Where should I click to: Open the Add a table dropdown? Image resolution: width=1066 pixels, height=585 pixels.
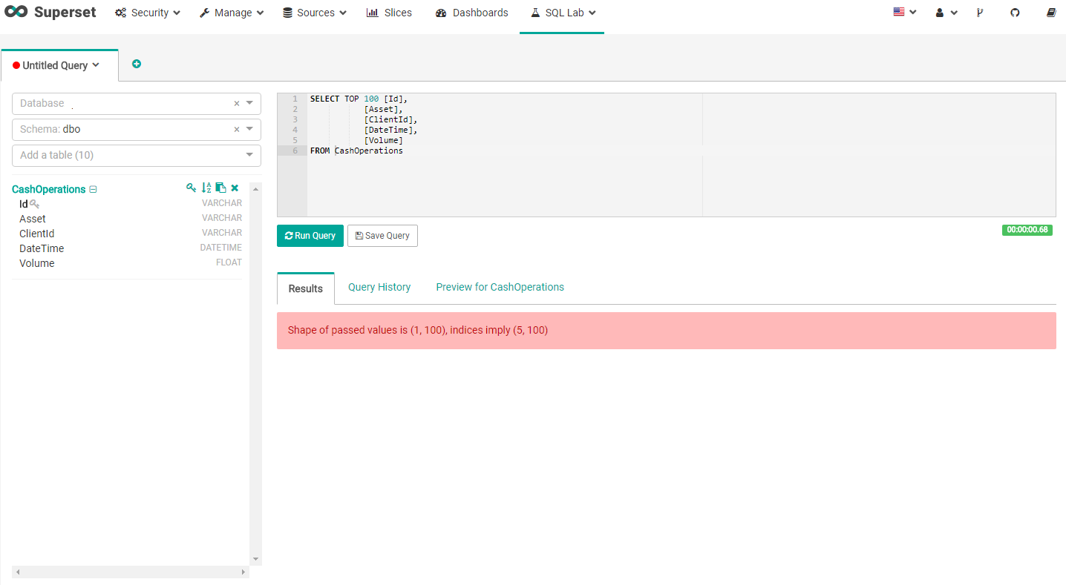[x=250, y=155]
